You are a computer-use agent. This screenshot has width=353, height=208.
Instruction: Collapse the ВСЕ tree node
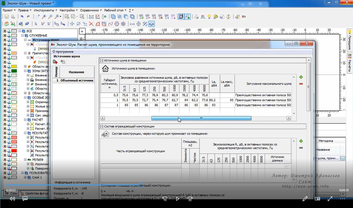point(20,31)
